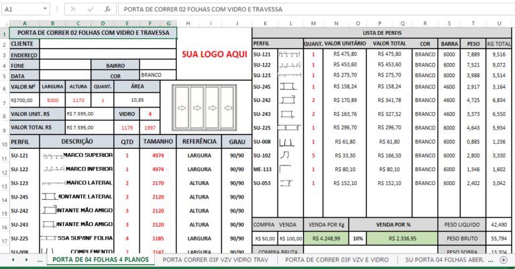The height and width of the screenshot is (269, 515).
Task: Click the ÁREA value 10,85
Action: (x=137, y=100)
